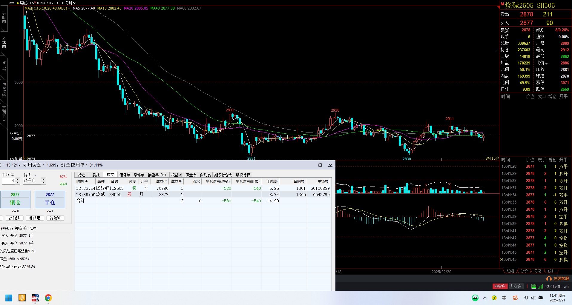Click the Sogou input method tray icon
The image size is (572, 305).
click(x=515, y=298)
